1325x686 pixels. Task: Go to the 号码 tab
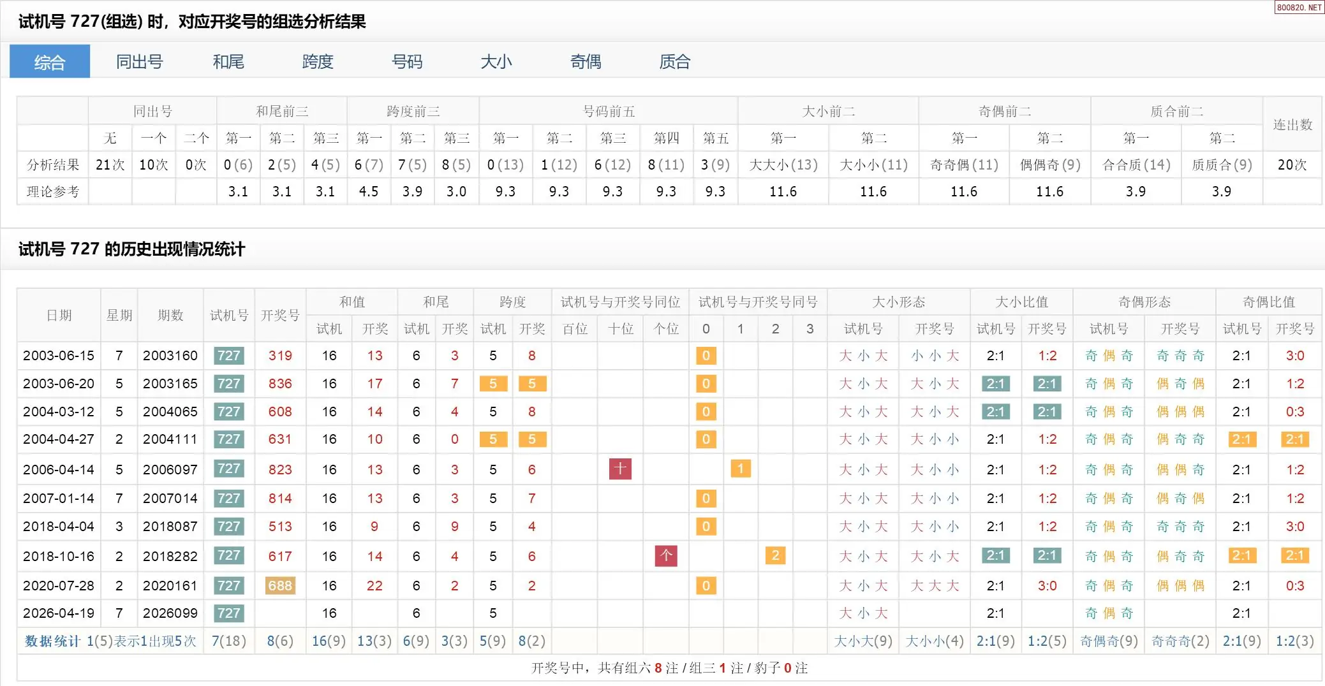tap(407, 62)
